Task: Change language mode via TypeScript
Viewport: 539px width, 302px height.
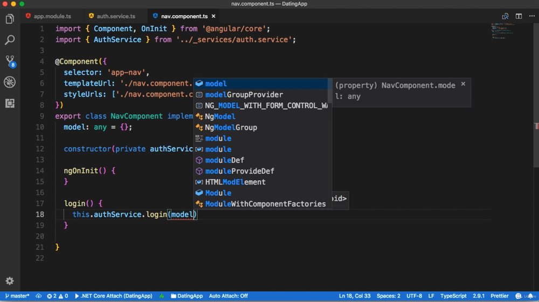Action: pyautogui.click(x=453, y=296)
